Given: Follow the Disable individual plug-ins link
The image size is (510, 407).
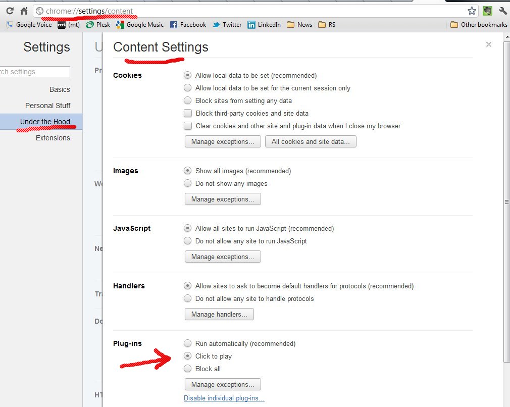Looking at the screenshot, I should click(x=224, y=398).
